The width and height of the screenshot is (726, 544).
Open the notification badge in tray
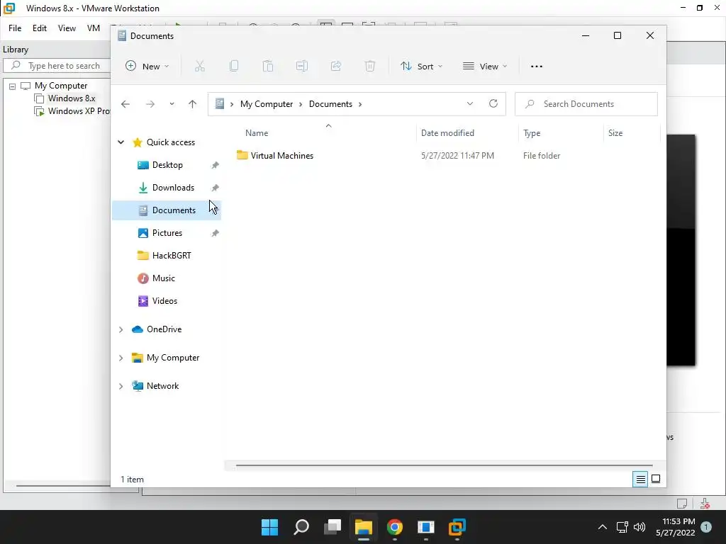(706, 527)
